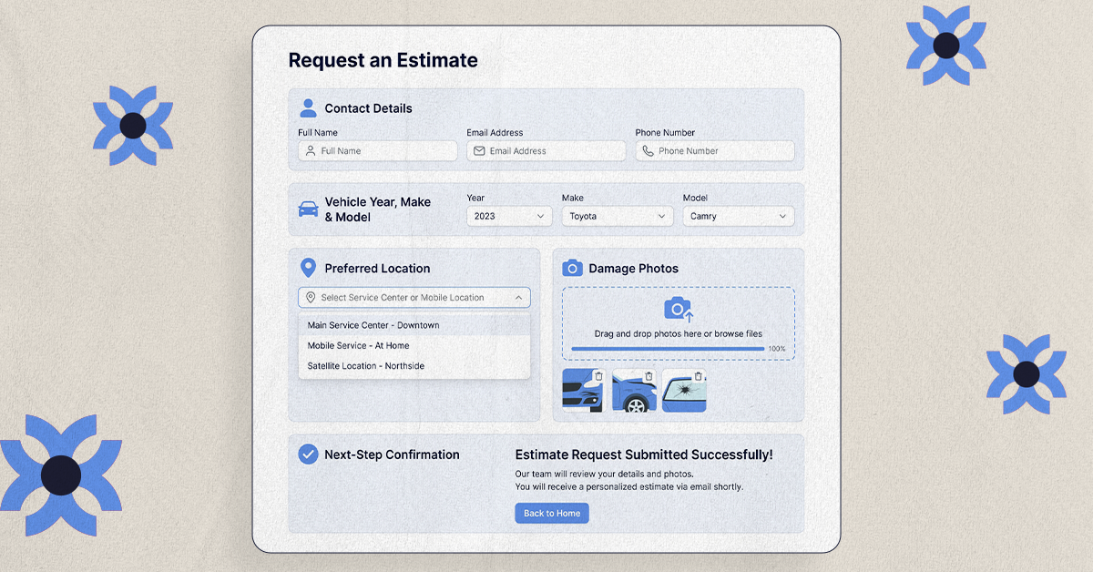Image resolution: width=1093 pixels, height=572 pixels.
Task: Open the second blue car crash thumbnail
Action: pos(634,391)
